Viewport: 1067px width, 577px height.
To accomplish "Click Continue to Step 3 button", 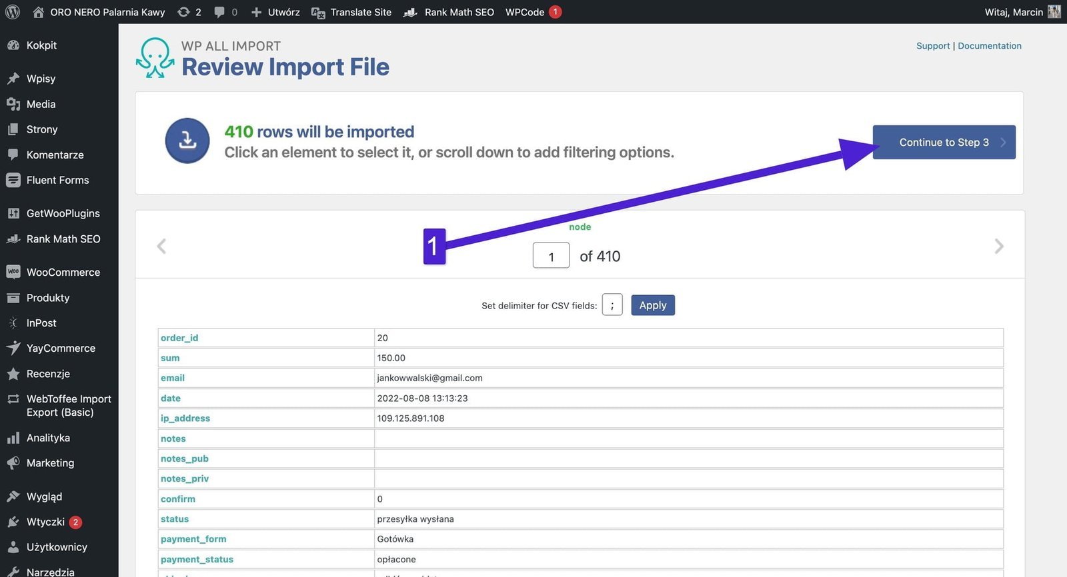I will coord(944,143).
